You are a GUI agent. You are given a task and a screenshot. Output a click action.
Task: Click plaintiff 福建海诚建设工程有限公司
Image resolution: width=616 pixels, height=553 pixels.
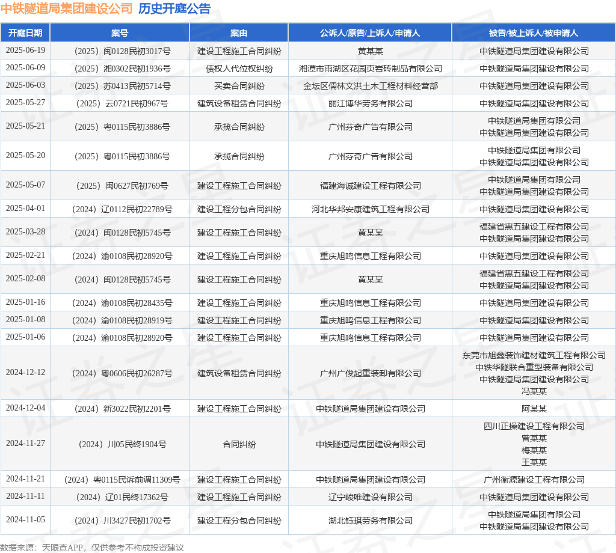pyautogui.click(x=371, y=186)
